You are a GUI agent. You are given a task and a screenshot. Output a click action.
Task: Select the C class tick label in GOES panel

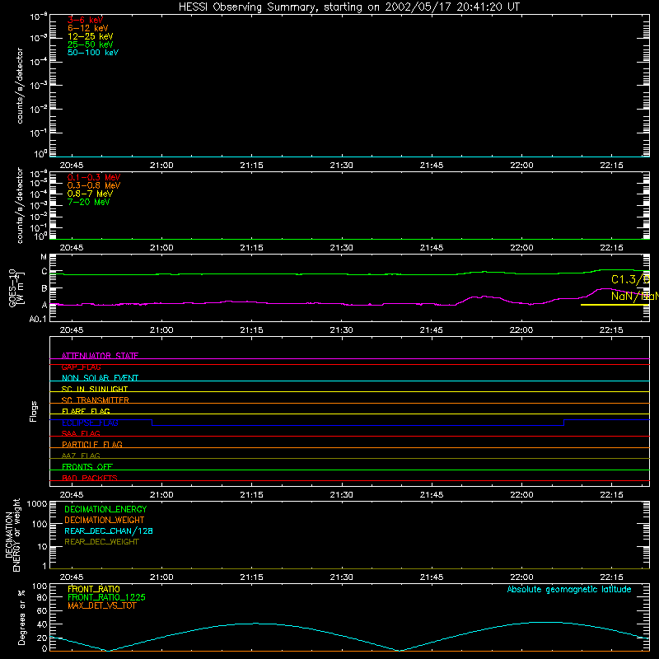44,272
